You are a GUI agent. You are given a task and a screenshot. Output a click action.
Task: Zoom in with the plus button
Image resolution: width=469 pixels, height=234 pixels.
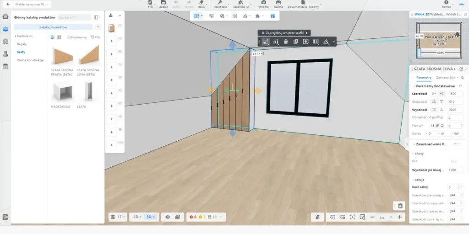399,217
